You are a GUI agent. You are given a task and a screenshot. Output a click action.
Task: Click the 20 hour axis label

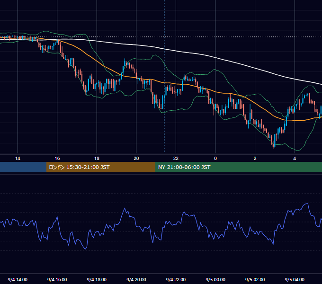136,159
